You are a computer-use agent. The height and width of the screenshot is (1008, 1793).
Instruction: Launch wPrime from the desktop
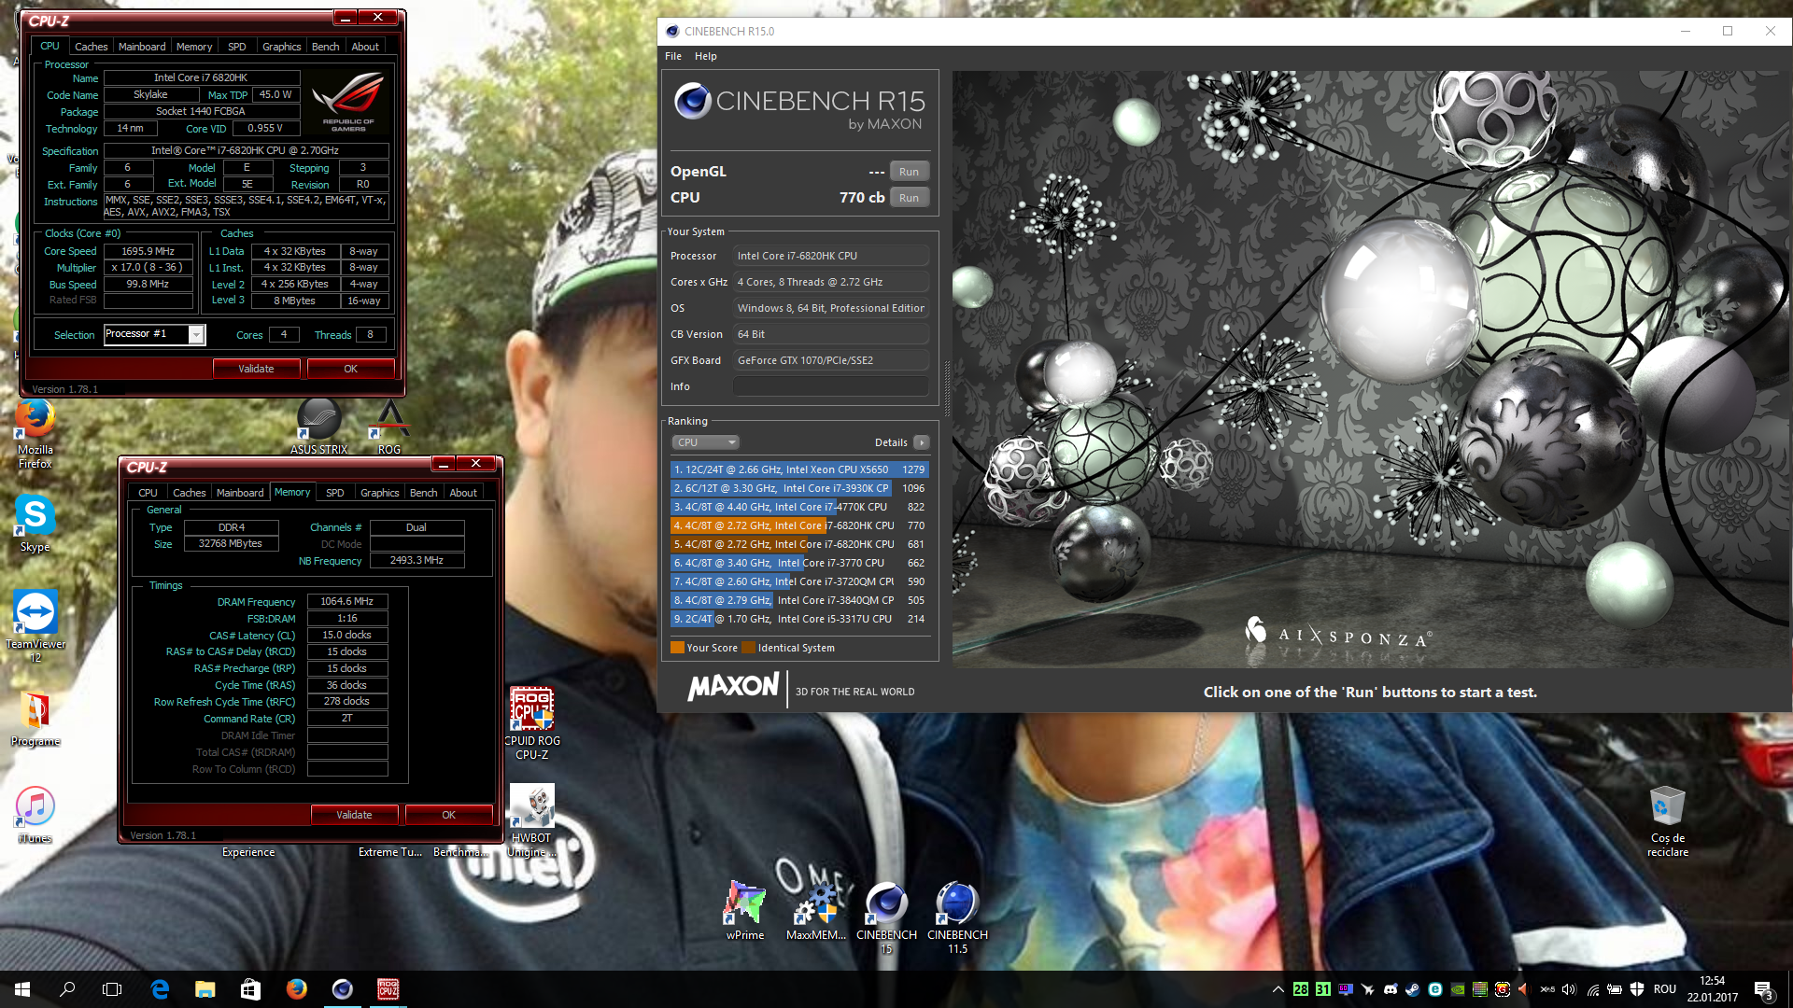point(744,910)
